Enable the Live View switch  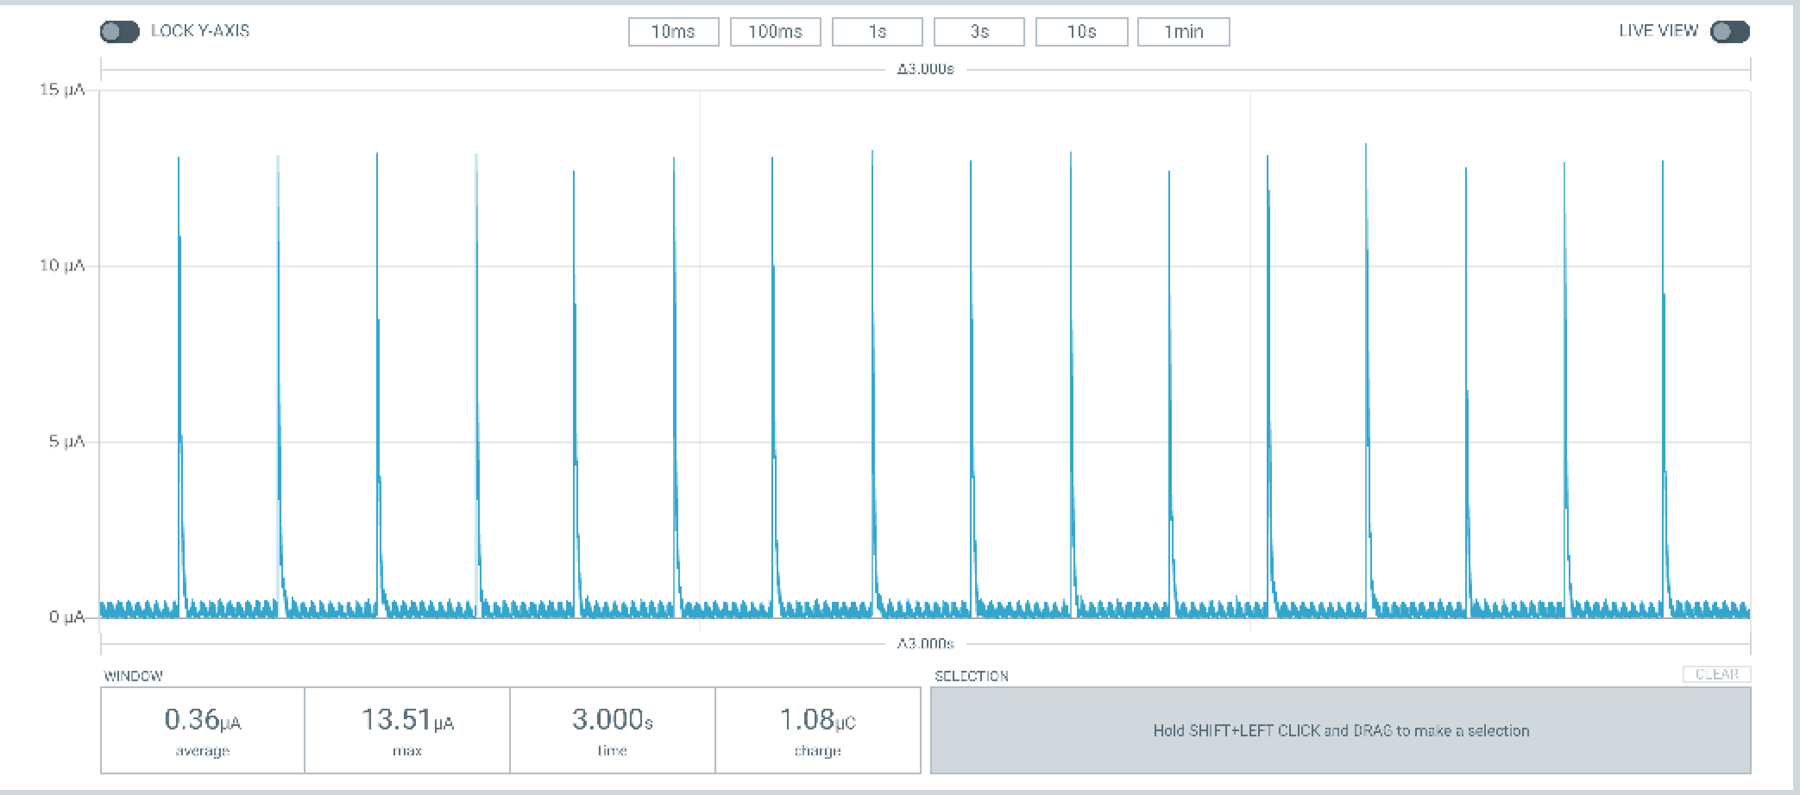pyautogui.click(x=1729, y=32)
